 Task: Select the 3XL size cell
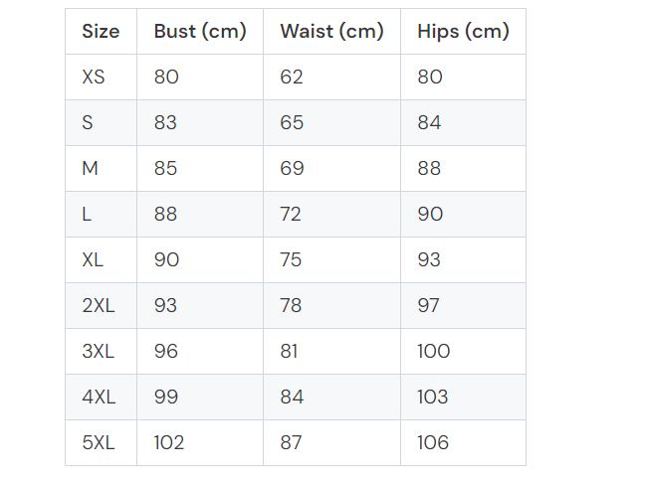pyautogui.click(x=99, y=352)
